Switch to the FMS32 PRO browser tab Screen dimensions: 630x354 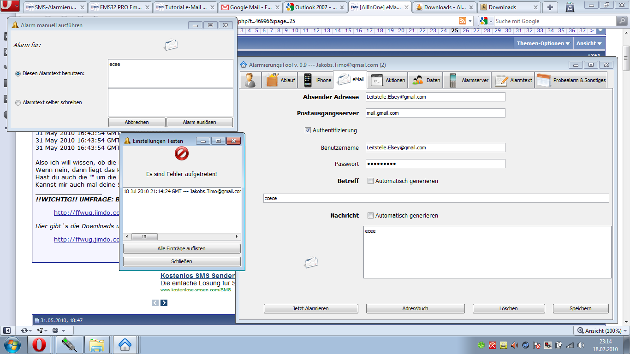point(120,7)
